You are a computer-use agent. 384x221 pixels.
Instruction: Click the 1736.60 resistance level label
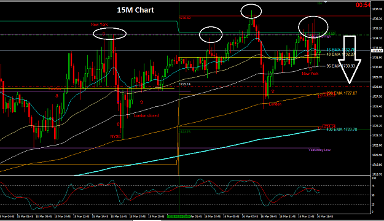pos(185,18)
